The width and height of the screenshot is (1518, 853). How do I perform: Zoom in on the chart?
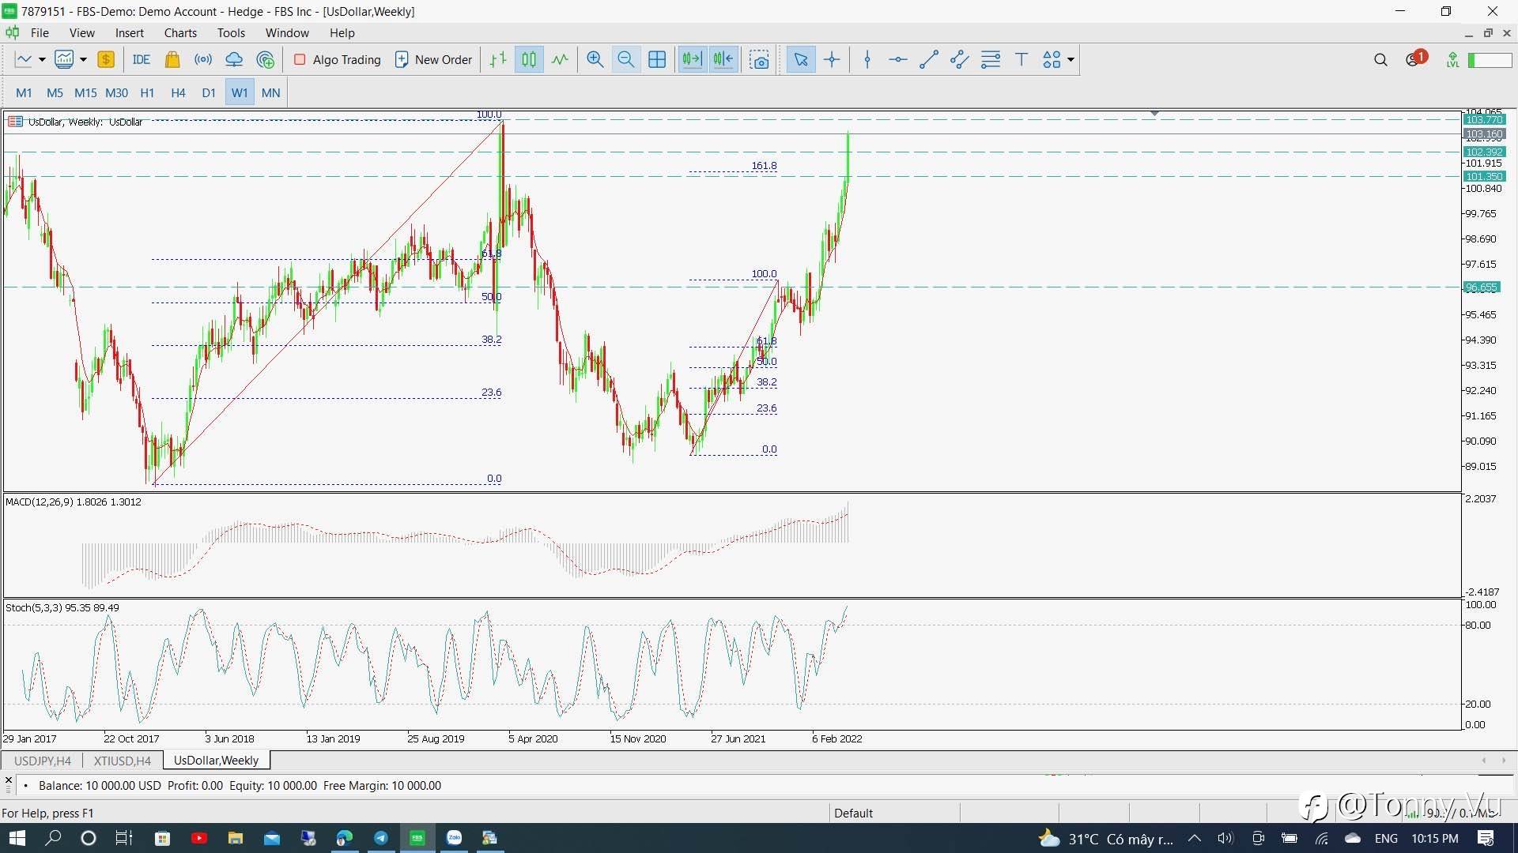tap(595, 59)
